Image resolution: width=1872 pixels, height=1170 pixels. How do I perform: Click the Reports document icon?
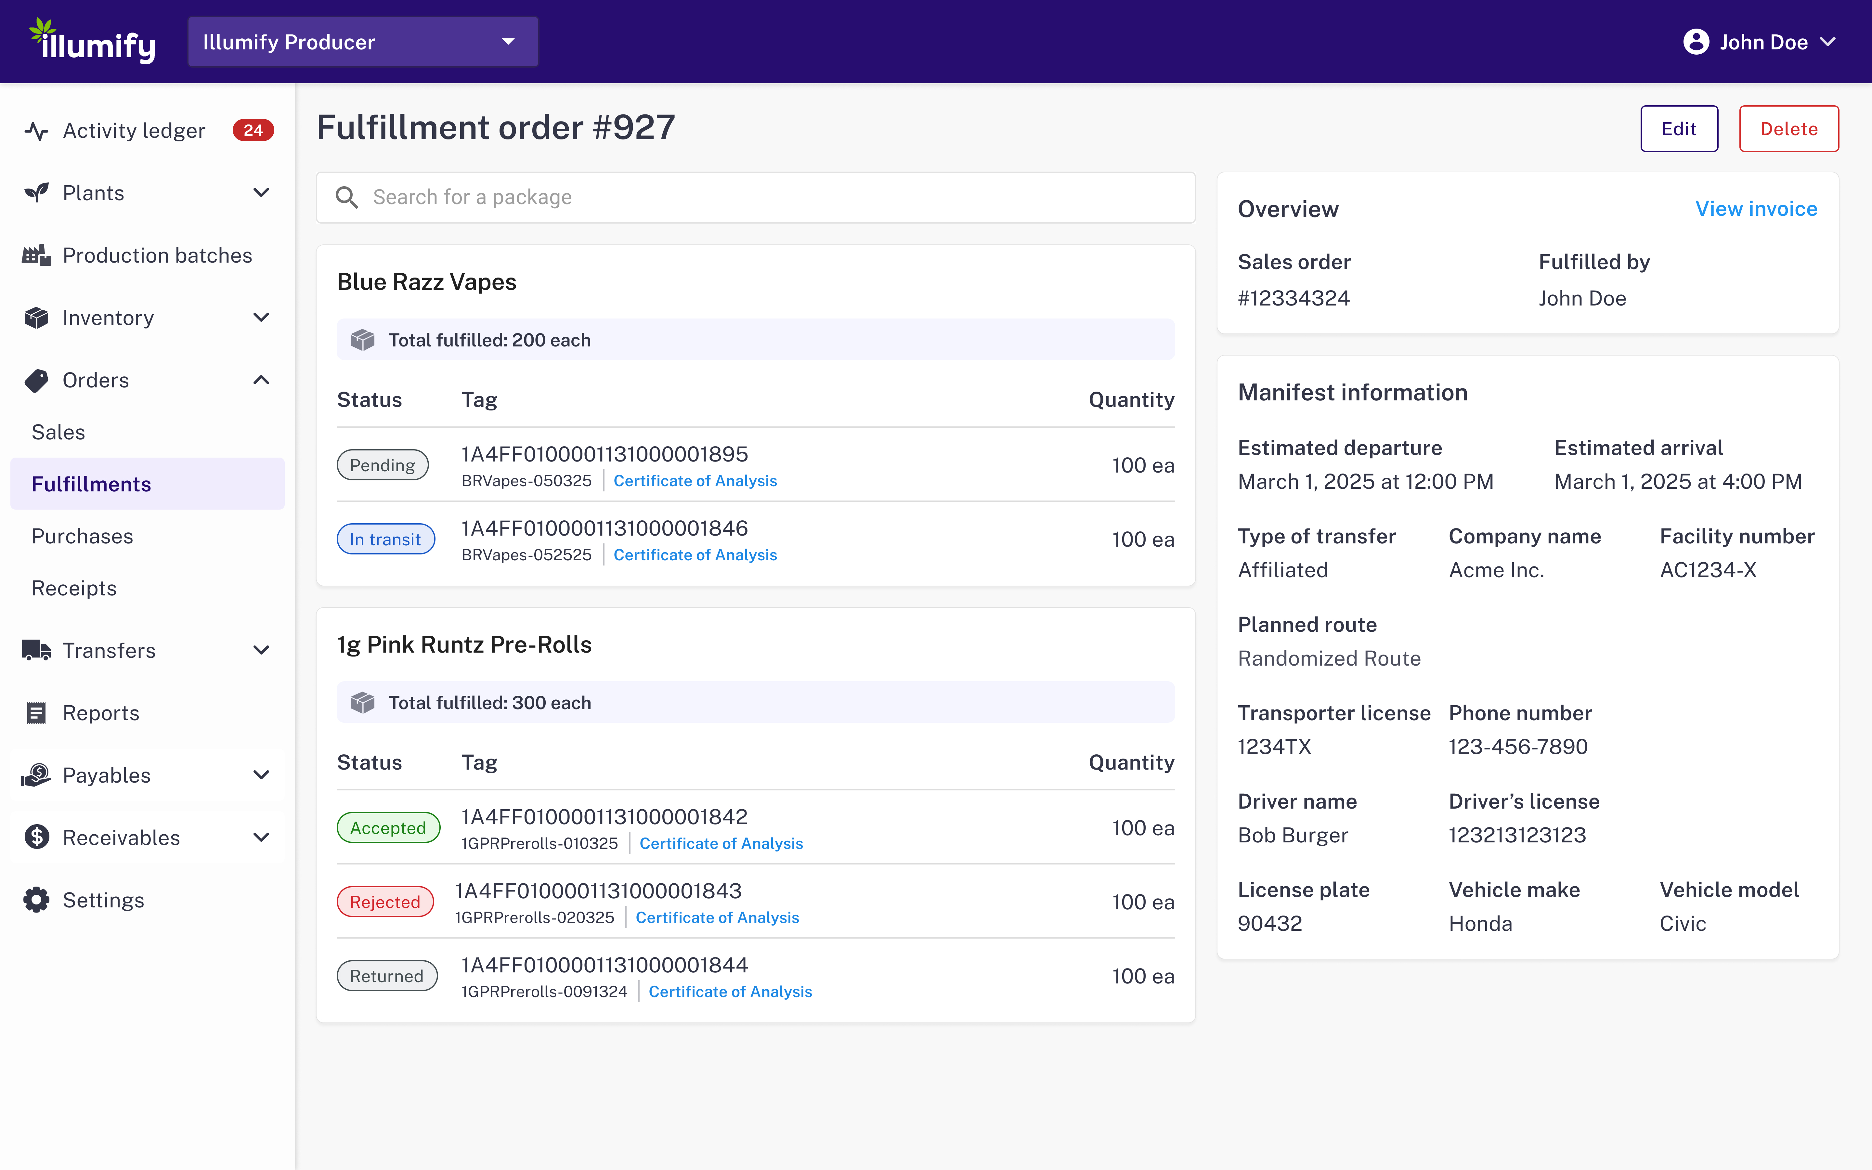(x=36, y=713)
